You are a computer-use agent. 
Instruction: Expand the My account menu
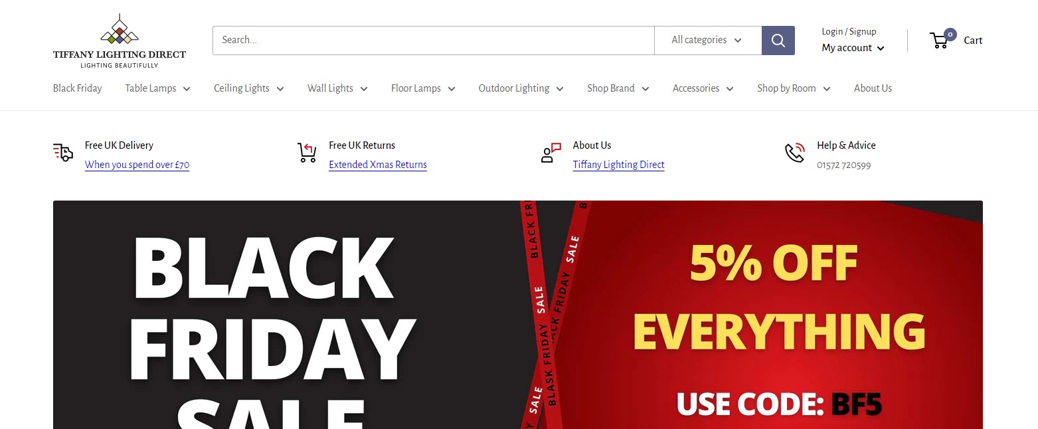(x=853, y=48)
